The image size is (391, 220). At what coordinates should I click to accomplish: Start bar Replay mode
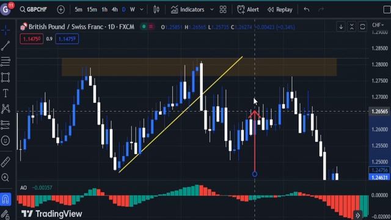coord(280,10)
